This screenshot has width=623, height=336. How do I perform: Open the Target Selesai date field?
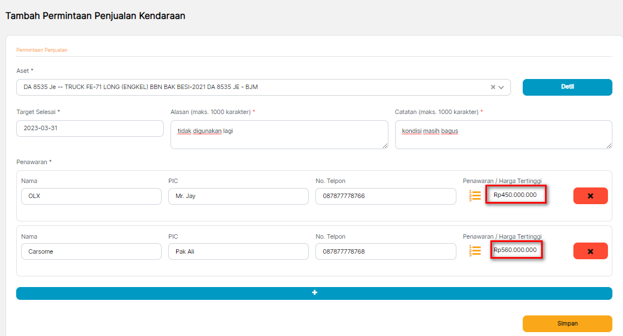90,129
